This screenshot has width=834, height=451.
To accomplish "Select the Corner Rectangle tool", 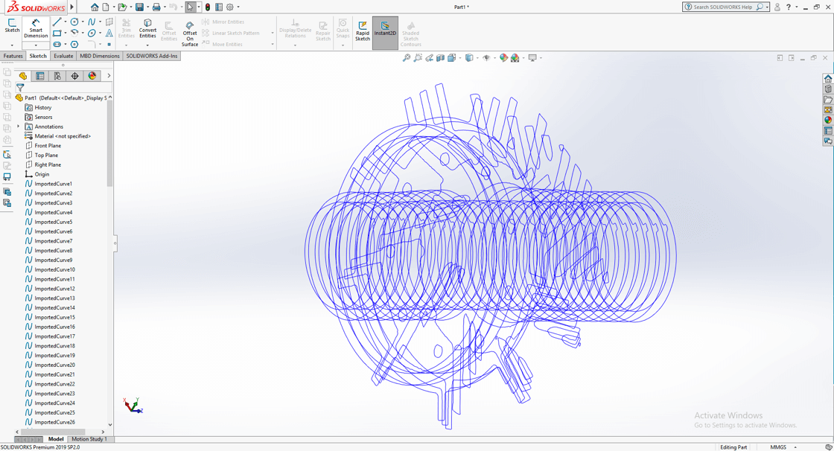I will click(x=57, y=33).
